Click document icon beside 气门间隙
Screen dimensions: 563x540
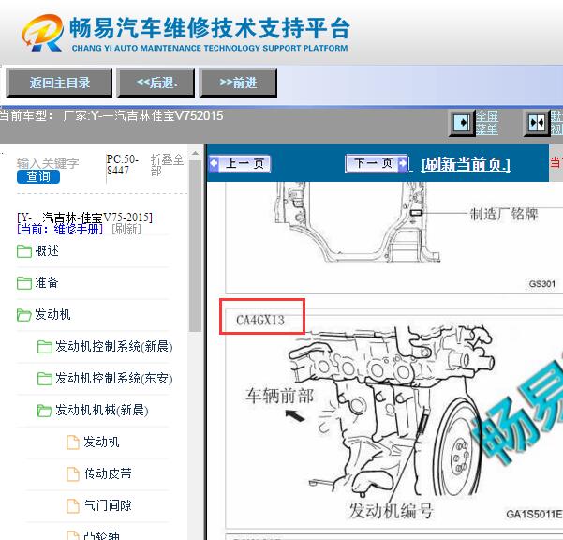tap(73, 506)
